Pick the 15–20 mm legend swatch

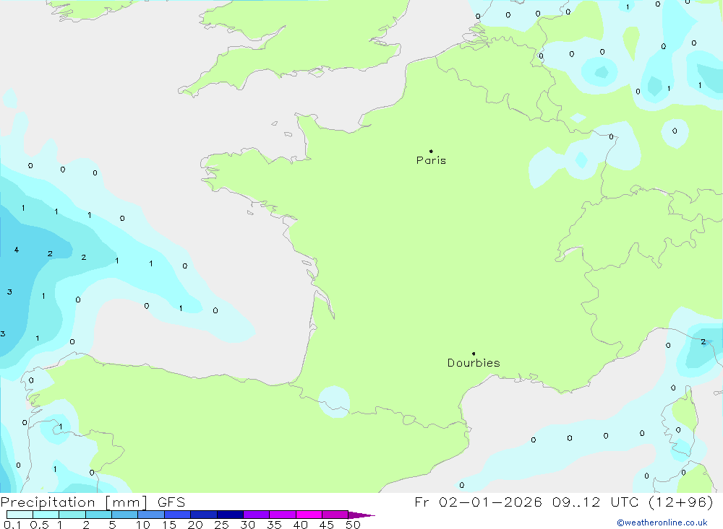pyautogui.click(x=178, y=515)
